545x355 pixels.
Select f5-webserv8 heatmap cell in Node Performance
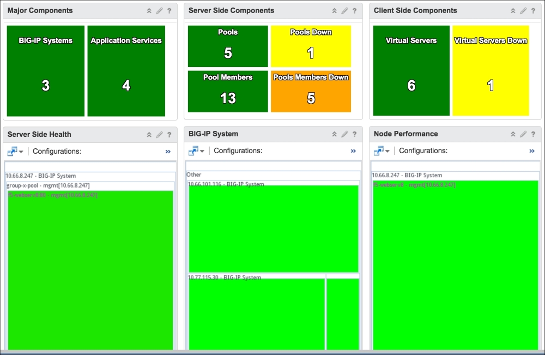[456, 265]
